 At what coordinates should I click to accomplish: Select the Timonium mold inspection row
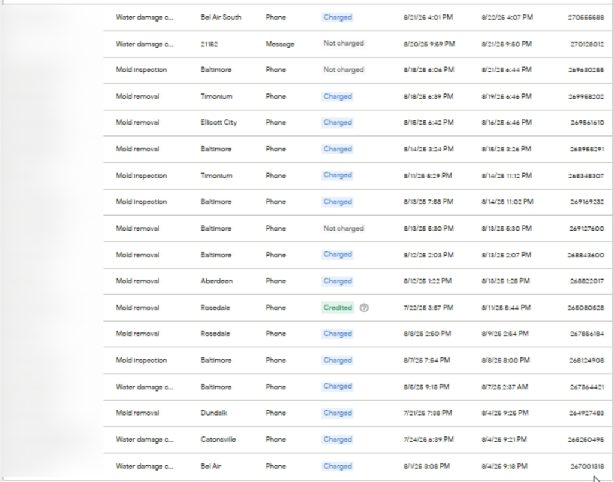pyautogui.click(x=141, y=176)
